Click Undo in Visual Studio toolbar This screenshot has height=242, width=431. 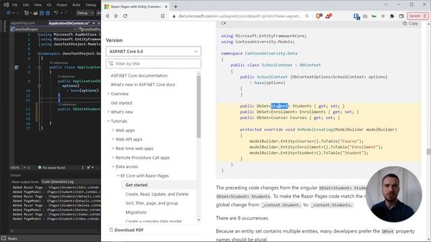56,13
